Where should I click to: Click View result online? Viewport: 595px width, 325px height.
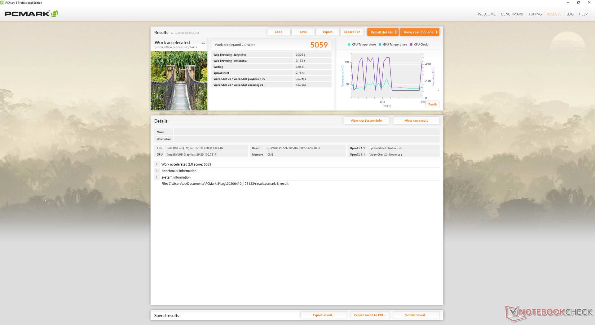[x=420, y=32]
